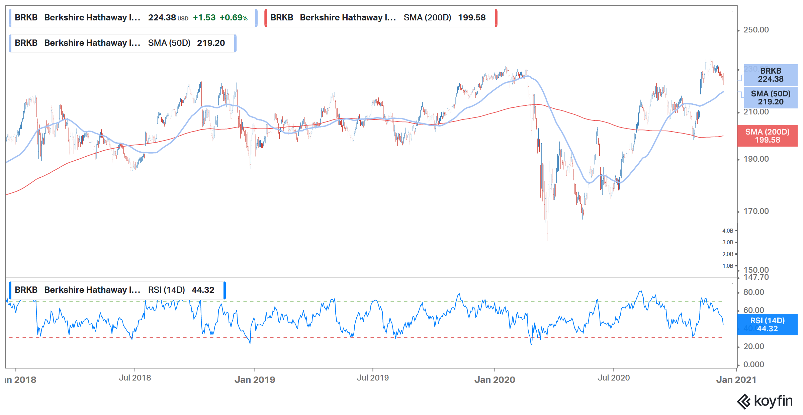The height and width of the screenshot is (415, 803).
Task: Click the Jul 2019 date axis label
Action: pyautogui.click(x=373, y=378)
